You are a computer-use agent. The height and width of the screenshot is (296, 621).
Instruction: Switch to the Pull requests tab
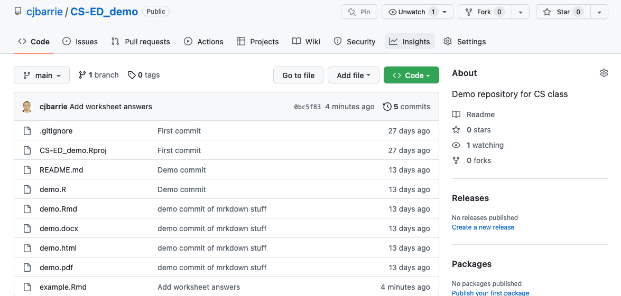coord(141,42)
